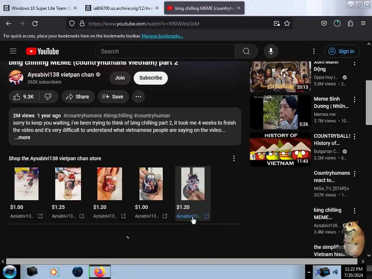Open the site security padlock info
This screenshot has height=279, width=372.
click(82, 24)
